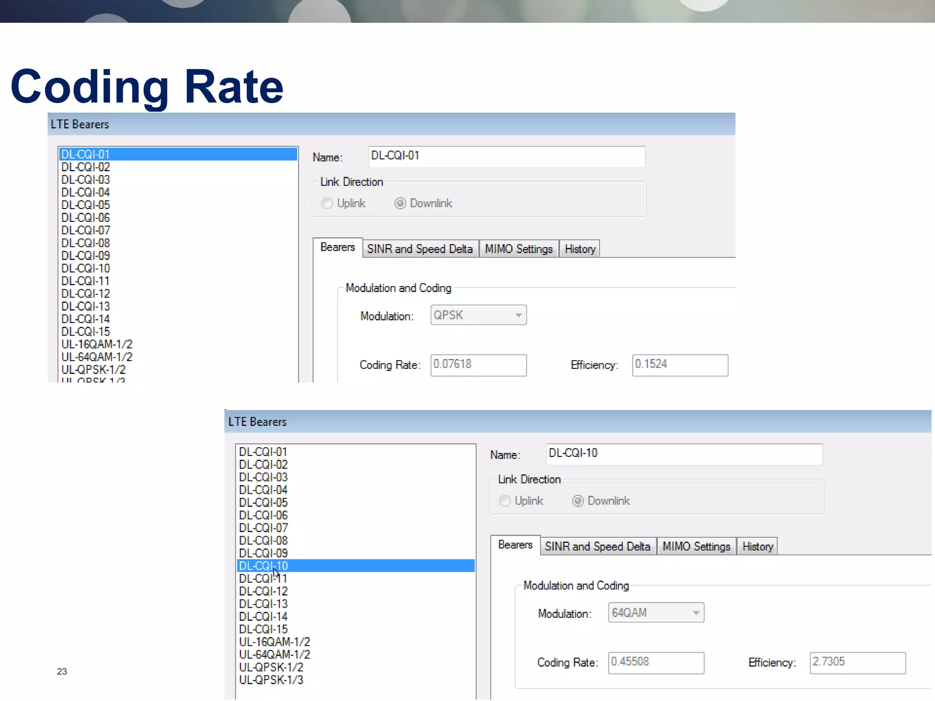Open MIMO Settings tab in top window

pos(519,249)
